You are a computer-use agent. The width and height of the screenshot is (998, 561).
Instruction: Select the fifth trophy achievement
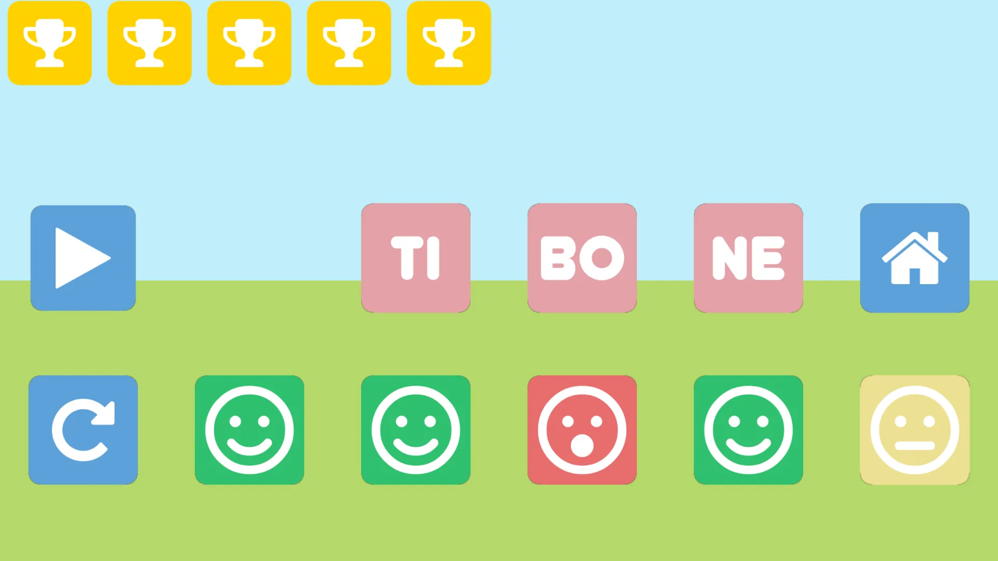coord(448,43)
